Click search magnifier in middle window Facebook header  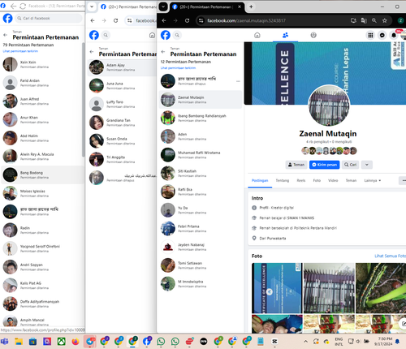106,35
